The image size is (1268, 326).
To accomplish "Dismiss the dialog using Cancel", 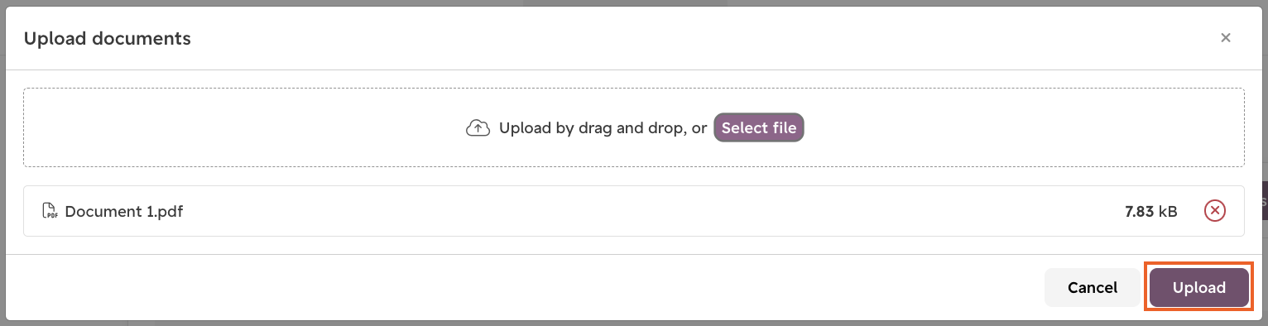I will (x=1093, y=287).
